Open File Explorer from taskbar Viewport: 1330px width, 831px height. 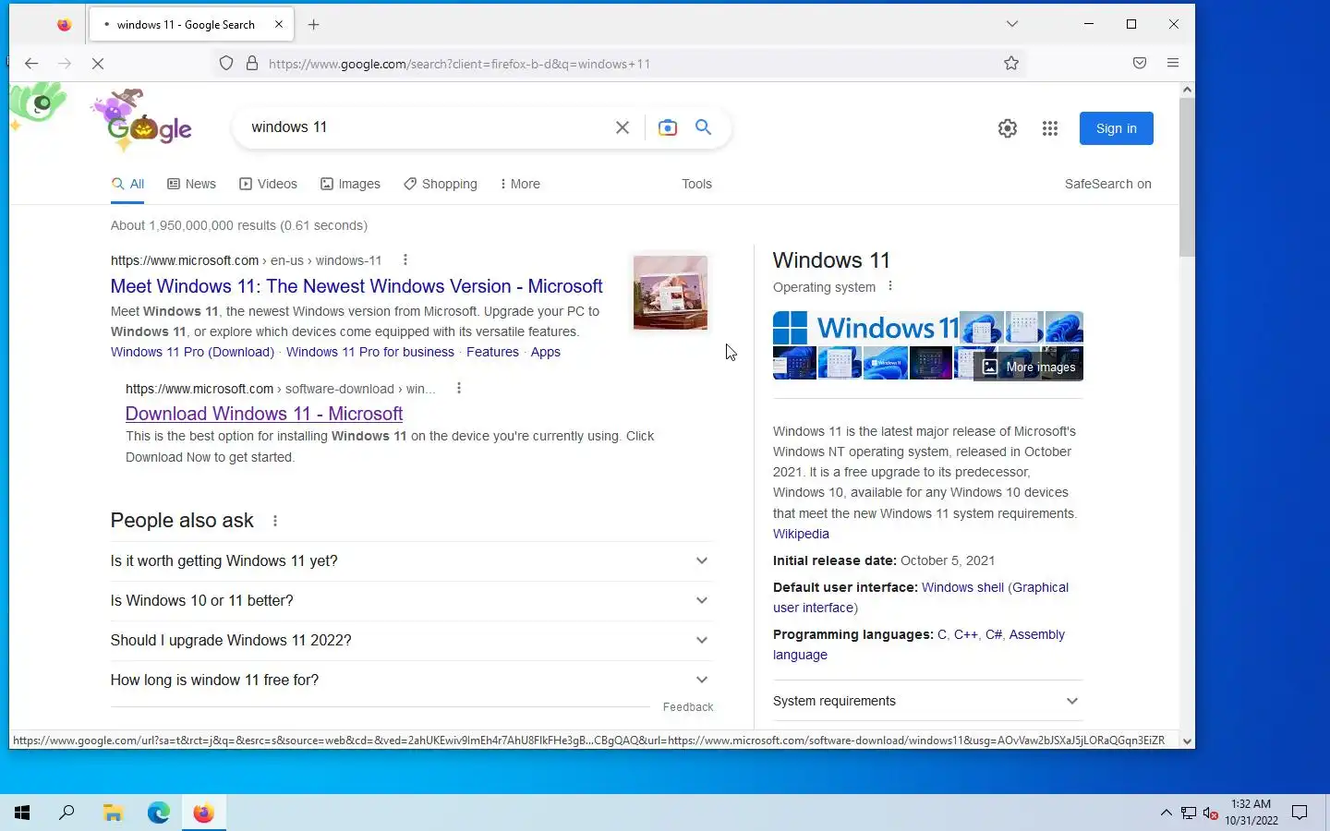pyautogui.click(x=113, y=813)
